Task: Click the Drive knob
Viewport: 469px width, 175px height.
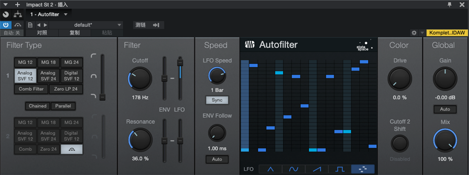Action: 400,79
